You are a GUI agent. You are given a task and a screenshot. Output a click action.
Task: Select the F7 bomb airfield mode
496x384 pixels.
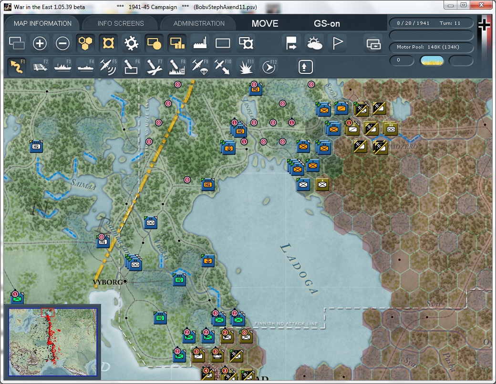(154, 67)
